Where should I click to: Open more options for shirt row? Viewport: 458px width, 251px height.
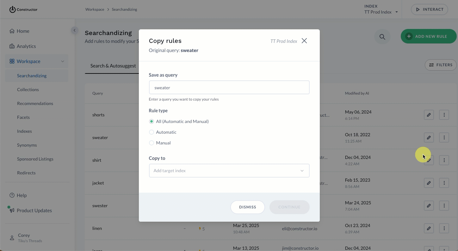pyautogui.click(x=444, y=160)
